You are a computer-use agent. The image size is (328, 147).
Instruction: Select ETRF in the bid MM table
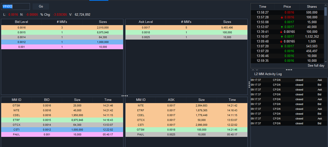click(62, 120)
